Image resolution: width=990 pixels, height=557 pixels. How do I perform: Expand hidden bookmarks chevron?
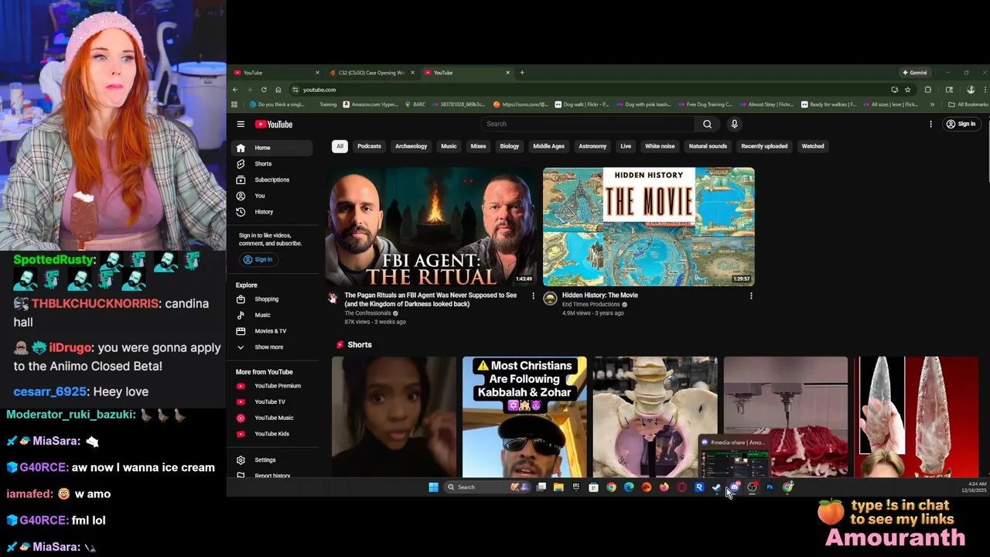click(x=932, y=104)
